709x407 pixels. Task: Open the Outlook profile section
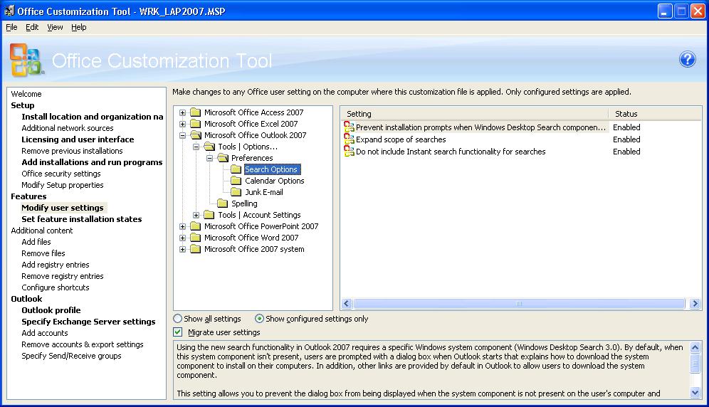click(x=51, y=310)
